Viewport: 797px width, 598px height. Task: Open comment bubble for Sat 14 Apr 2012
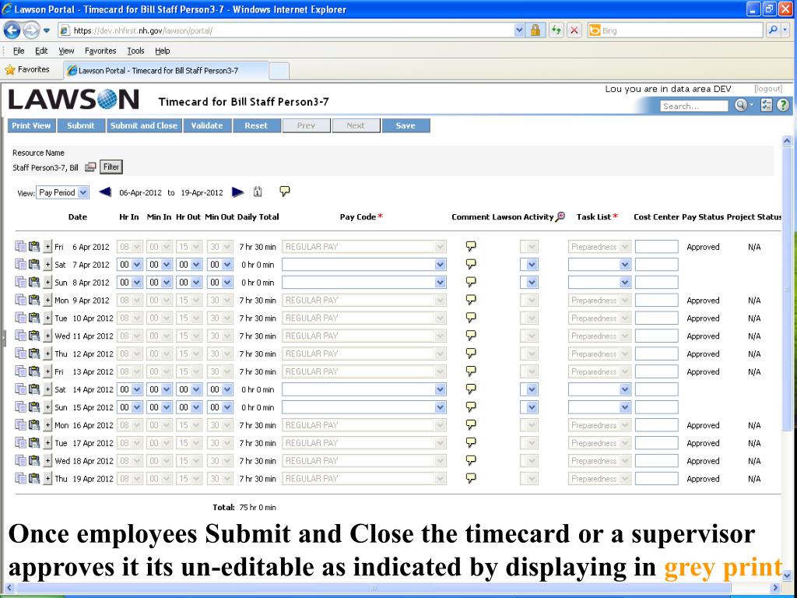[471, 389]
